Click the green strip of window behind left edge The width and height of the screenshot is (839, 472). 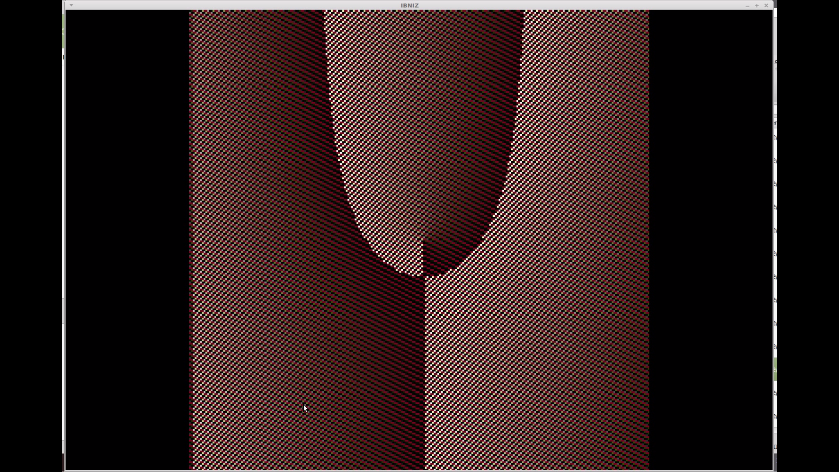(x=63, y=31)
